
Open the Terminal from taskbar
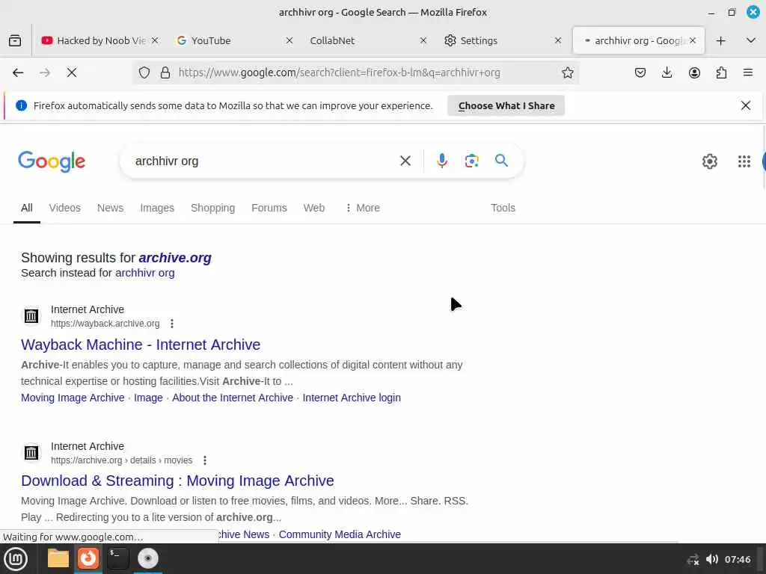tap(117, 558)
